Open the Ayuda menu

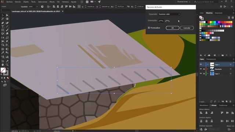pyautogui.click(x=73, y=2)
